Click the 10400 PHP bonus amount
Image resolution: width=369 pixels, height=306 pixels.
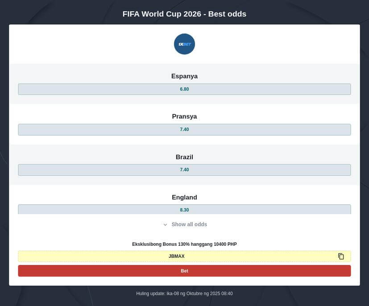coord(225,244)
